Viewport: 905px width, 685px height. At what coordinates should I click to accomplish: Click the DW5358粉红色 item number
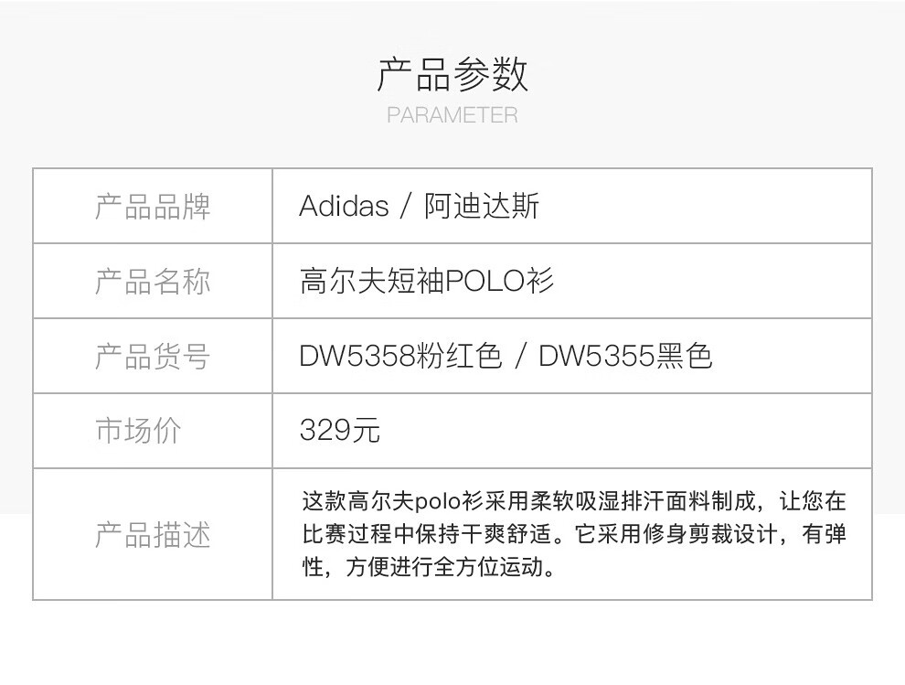(400, 356)
